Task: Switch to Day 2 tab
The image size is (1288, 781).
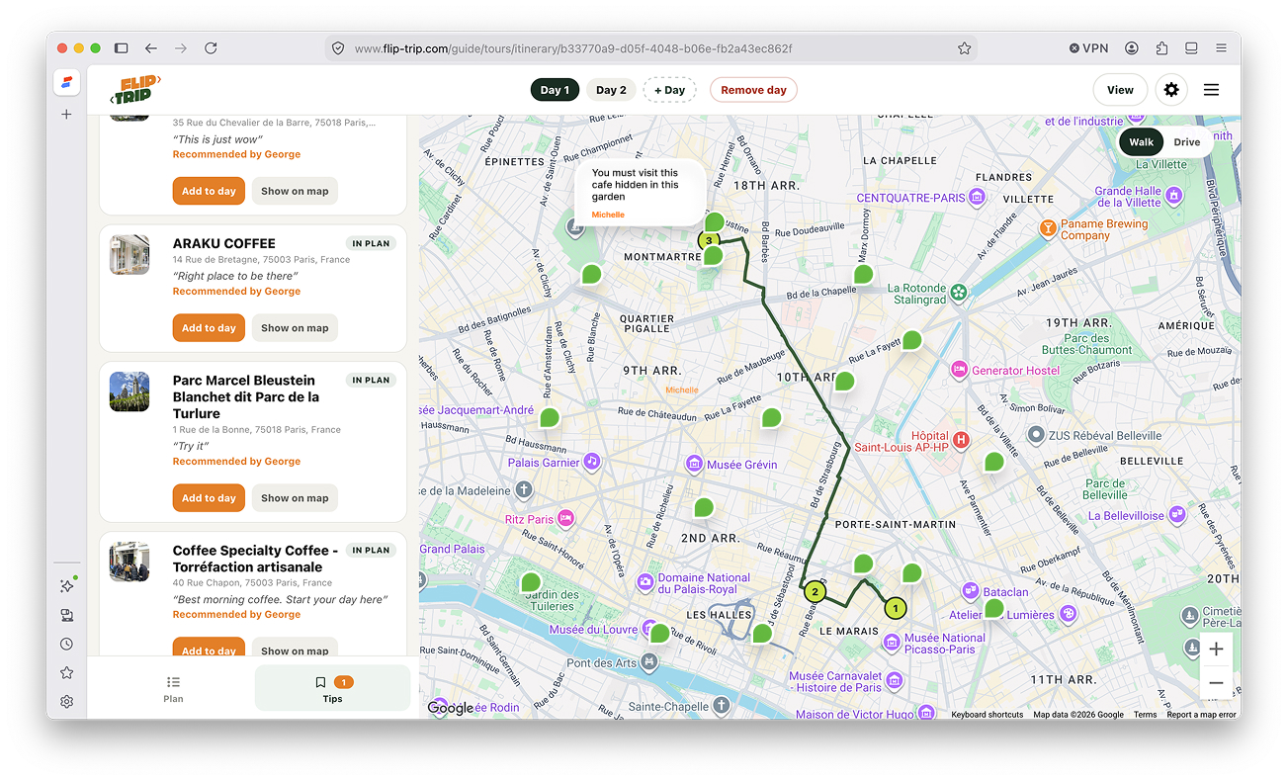Action: [x=611, y=90]
